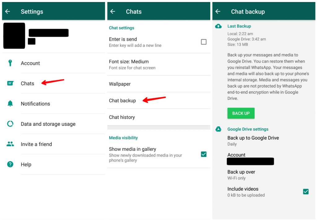Tap the Chat settings section label
The image size is (317, 222).
coord(121,28)
